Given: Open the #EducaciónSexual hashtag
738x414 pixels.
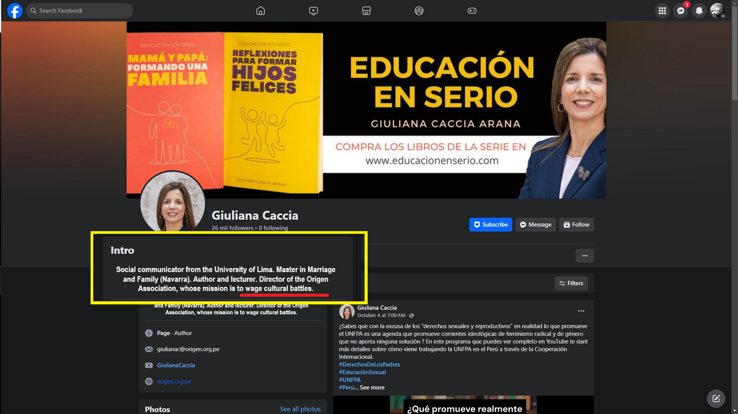Looking at the screenshot, I should (x=363, y=372).
